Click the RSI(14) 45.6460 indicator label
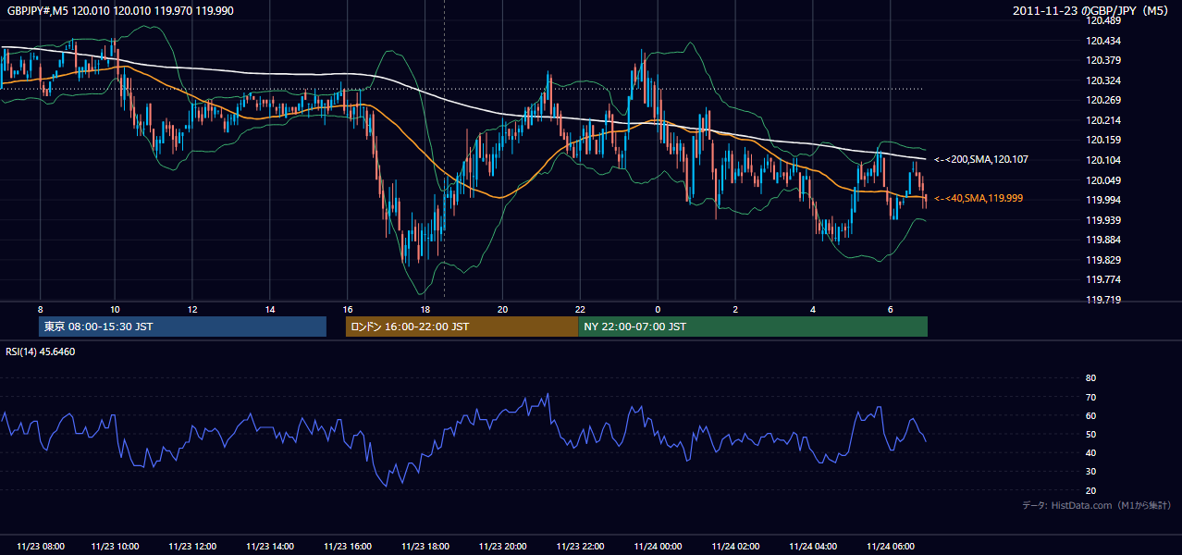1182x555 pixels. point(41,351)
